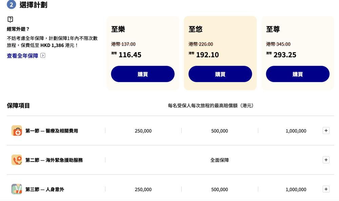339x201 pixels.
Task: Click the personal accident icon for 第三節
Action: tap(17, 189)
